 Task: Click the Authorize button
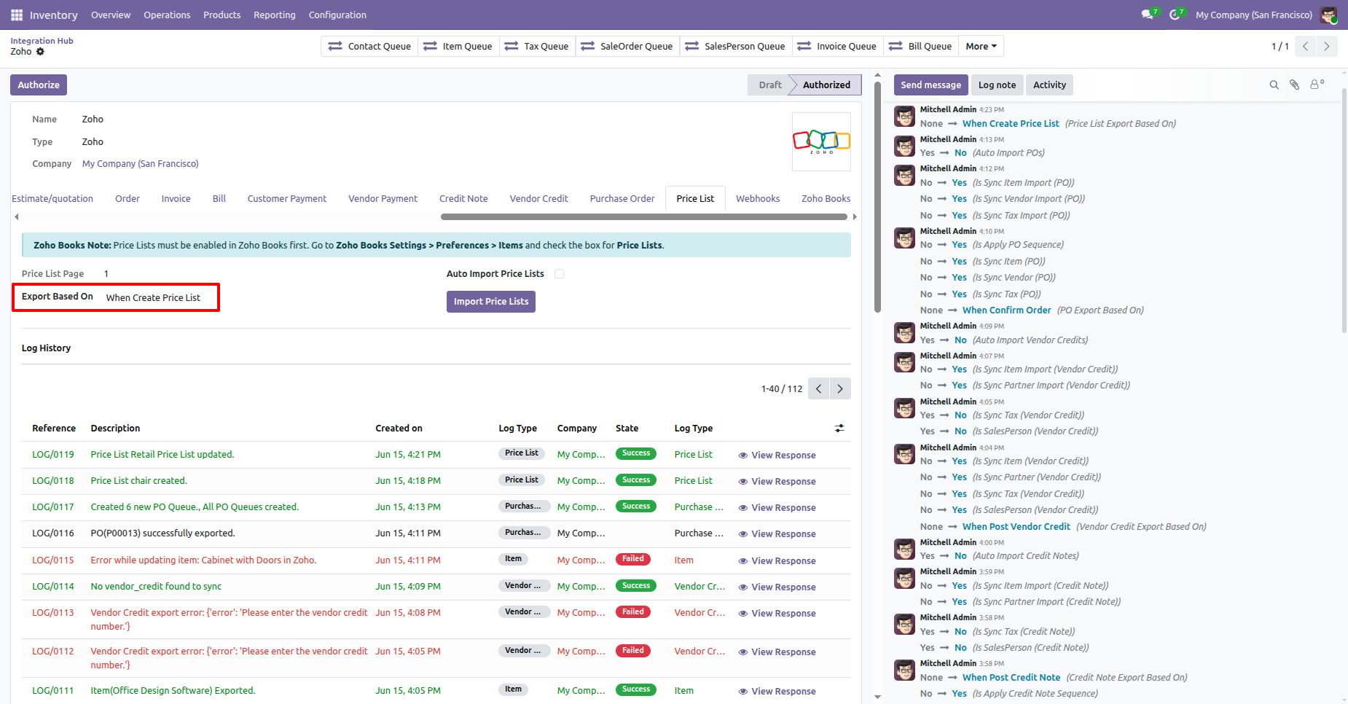point(39,85)
